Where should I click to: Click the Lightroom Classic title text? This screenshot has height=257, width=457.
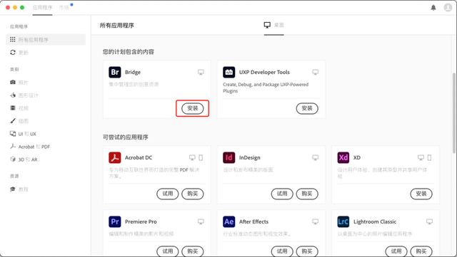pyautogui.click(x=375, y=221)
